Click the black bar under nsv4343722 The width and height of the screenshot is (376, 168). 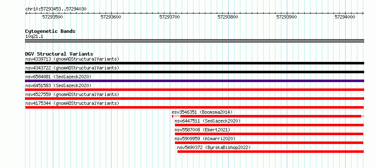(x=194, y=72)
